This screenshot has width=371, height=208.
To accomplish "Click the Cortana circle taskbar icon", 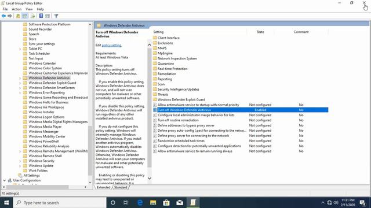I will click(113, 203).
